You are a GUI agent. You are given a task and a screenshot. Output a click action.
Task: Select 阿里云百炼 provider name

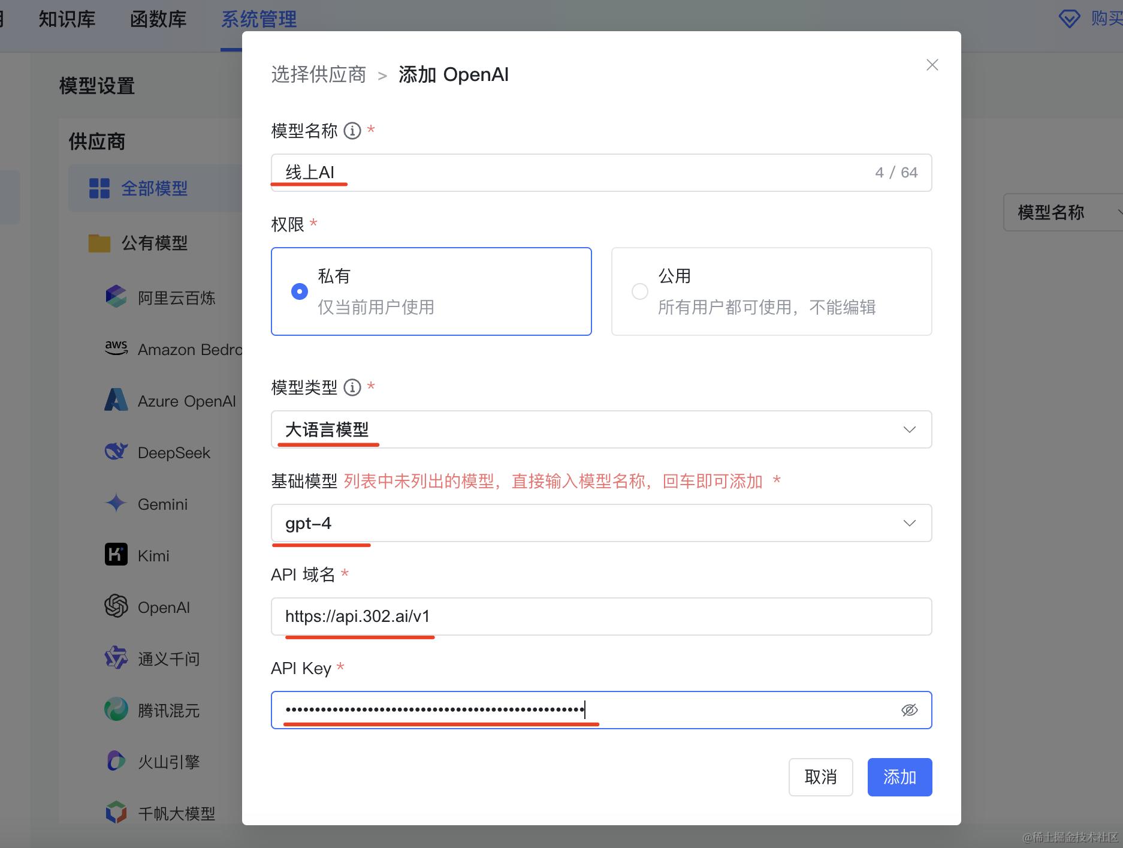[x=176, y=298]
